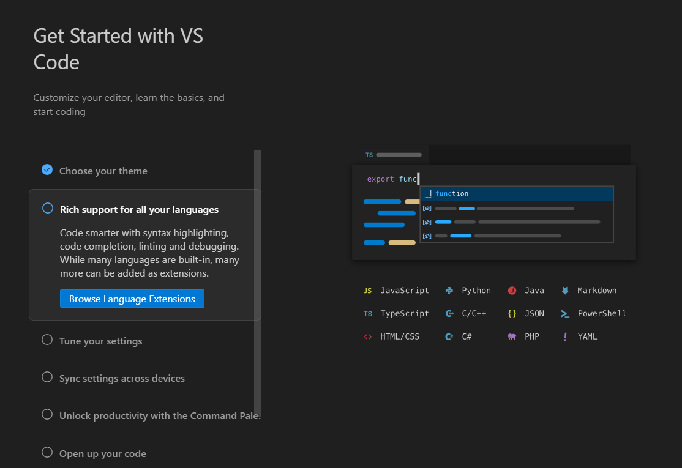Click the HTML/CSS language icon

point(368,337)
